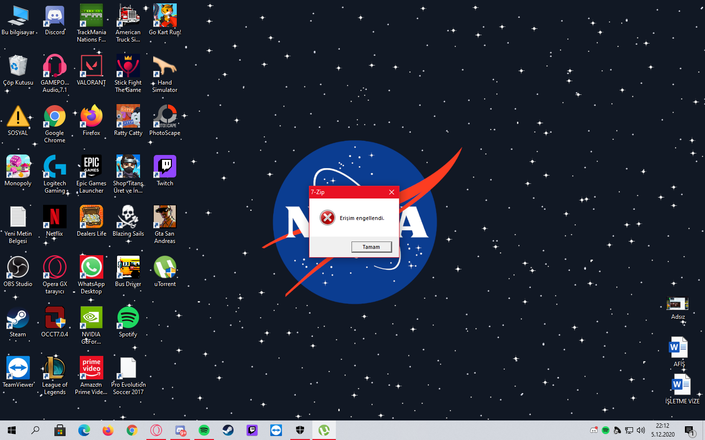Viewport: 705px width, 440px height.
Task: Select Amazon Prime Video shortcut
Action: (x=92, y=376)
